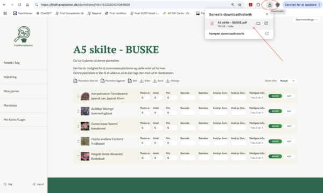Viewport: 323px width, 193px height.
Task: Open the Downloads icon in the browser toolbar
Action: tap(270, 5)
